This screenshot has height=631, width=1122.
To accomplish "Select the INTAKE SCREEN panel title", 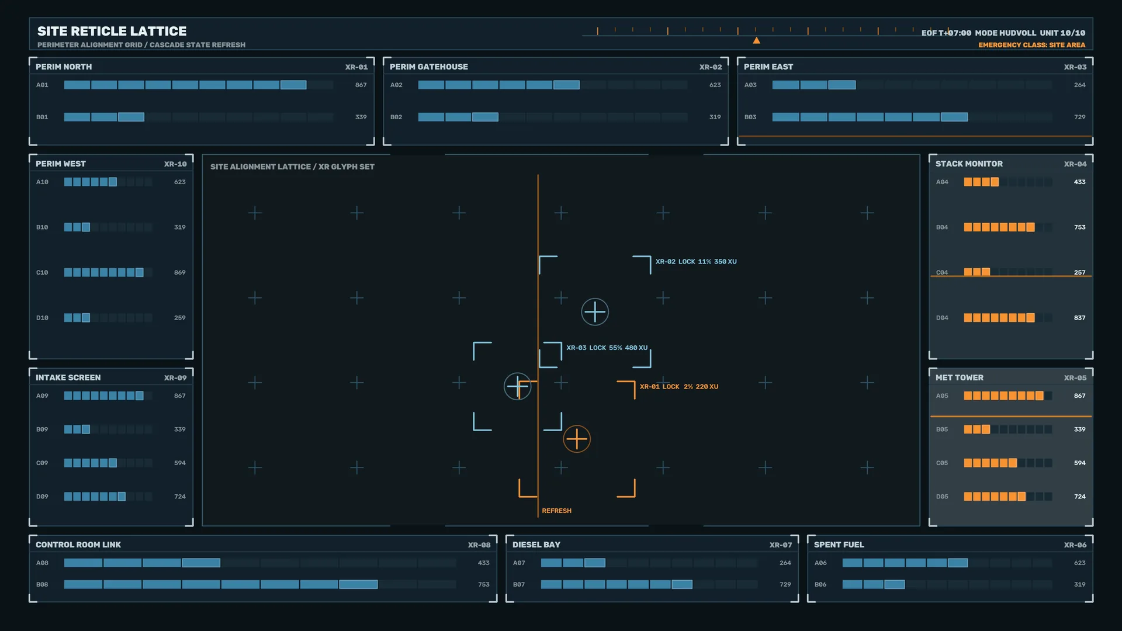I will [x=68, y=377].
